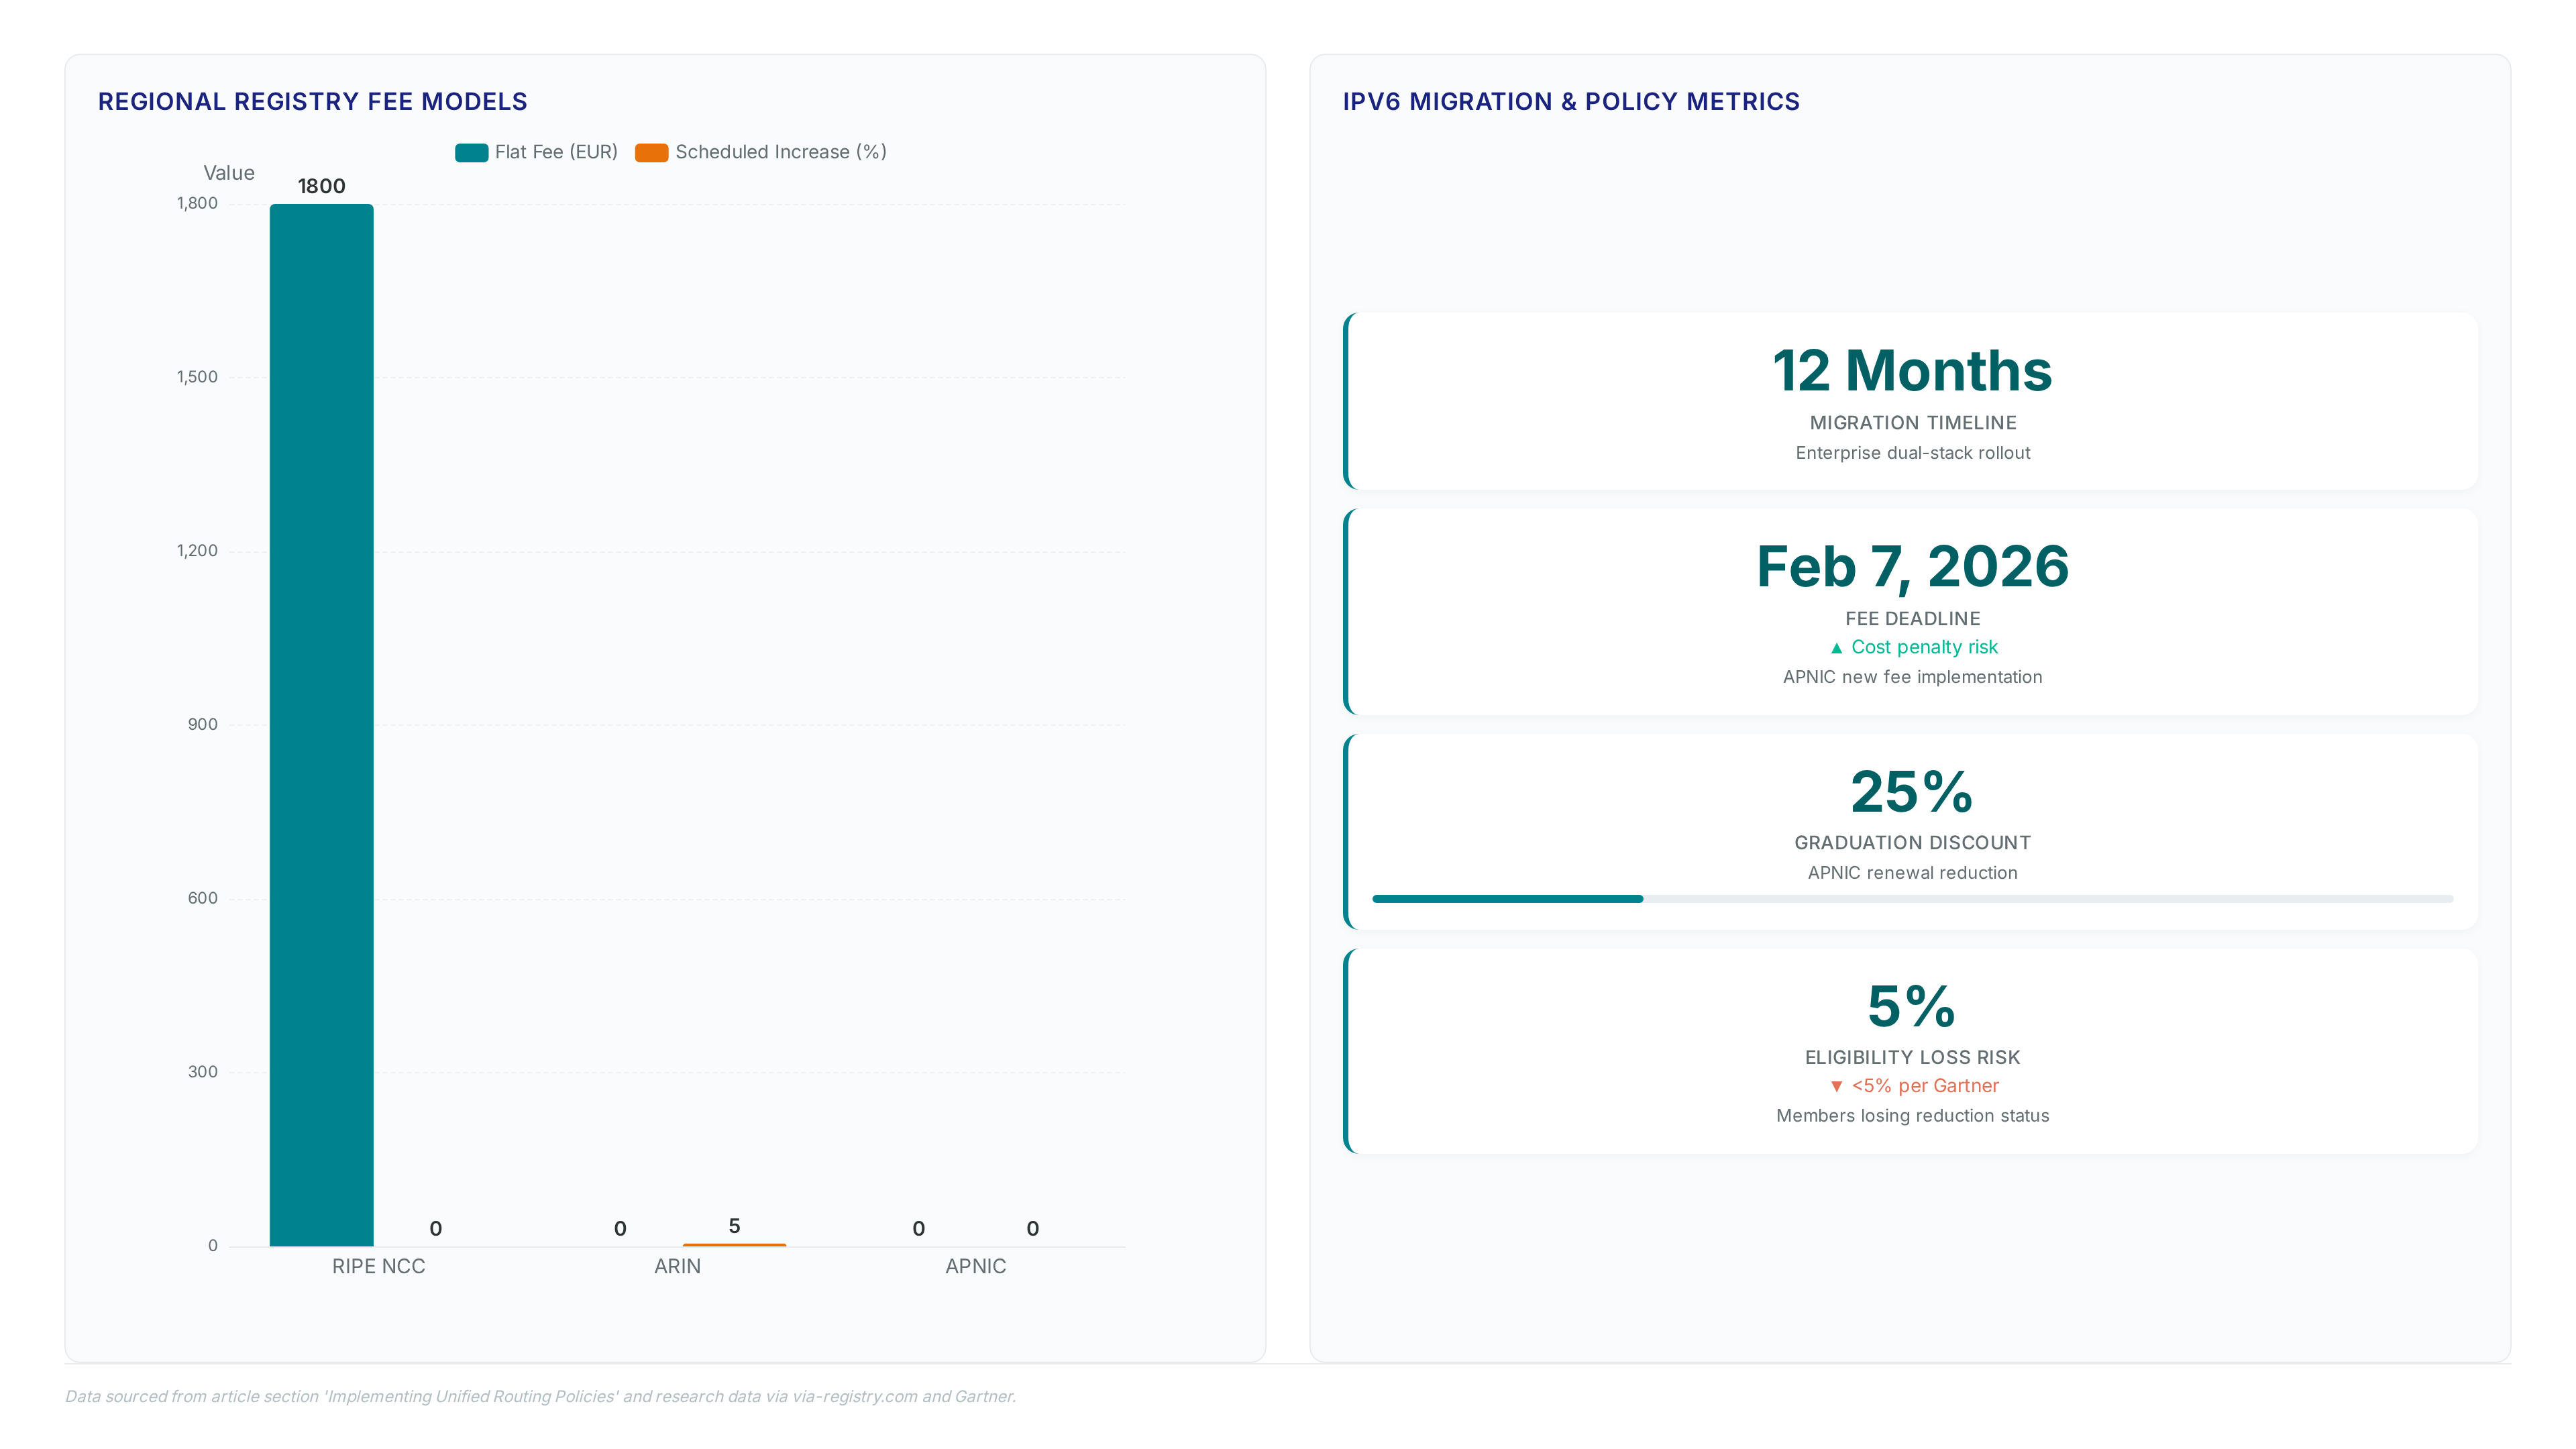Click the Scheduled Increase (%) legend label
This screenshot has height=1449, width=2576.
[781, 152]
